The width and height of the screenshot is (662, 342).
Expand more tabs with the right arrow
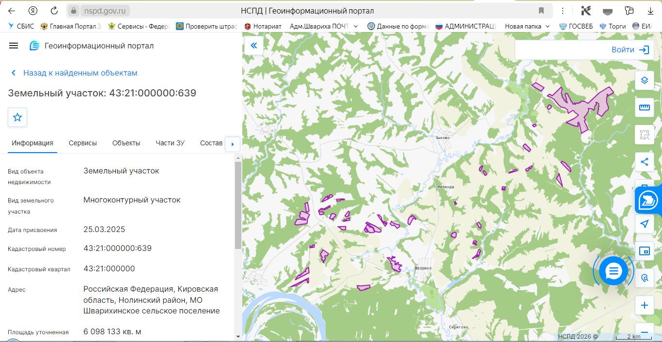(x=233, y=144)
